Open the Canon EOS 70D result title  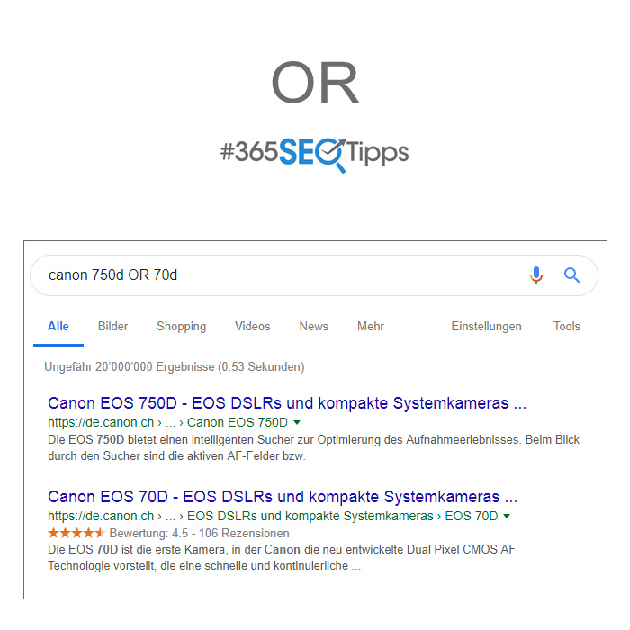click(283, 497)
